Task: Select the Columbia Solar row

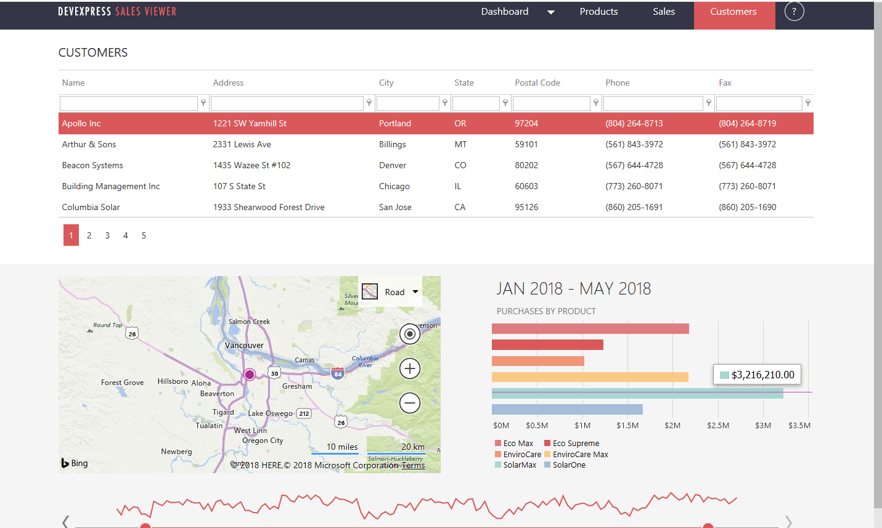Action: pyautogui.click(x=436, y=207)
